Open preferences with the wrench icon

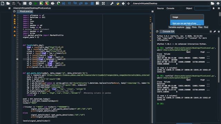[112, 3]
